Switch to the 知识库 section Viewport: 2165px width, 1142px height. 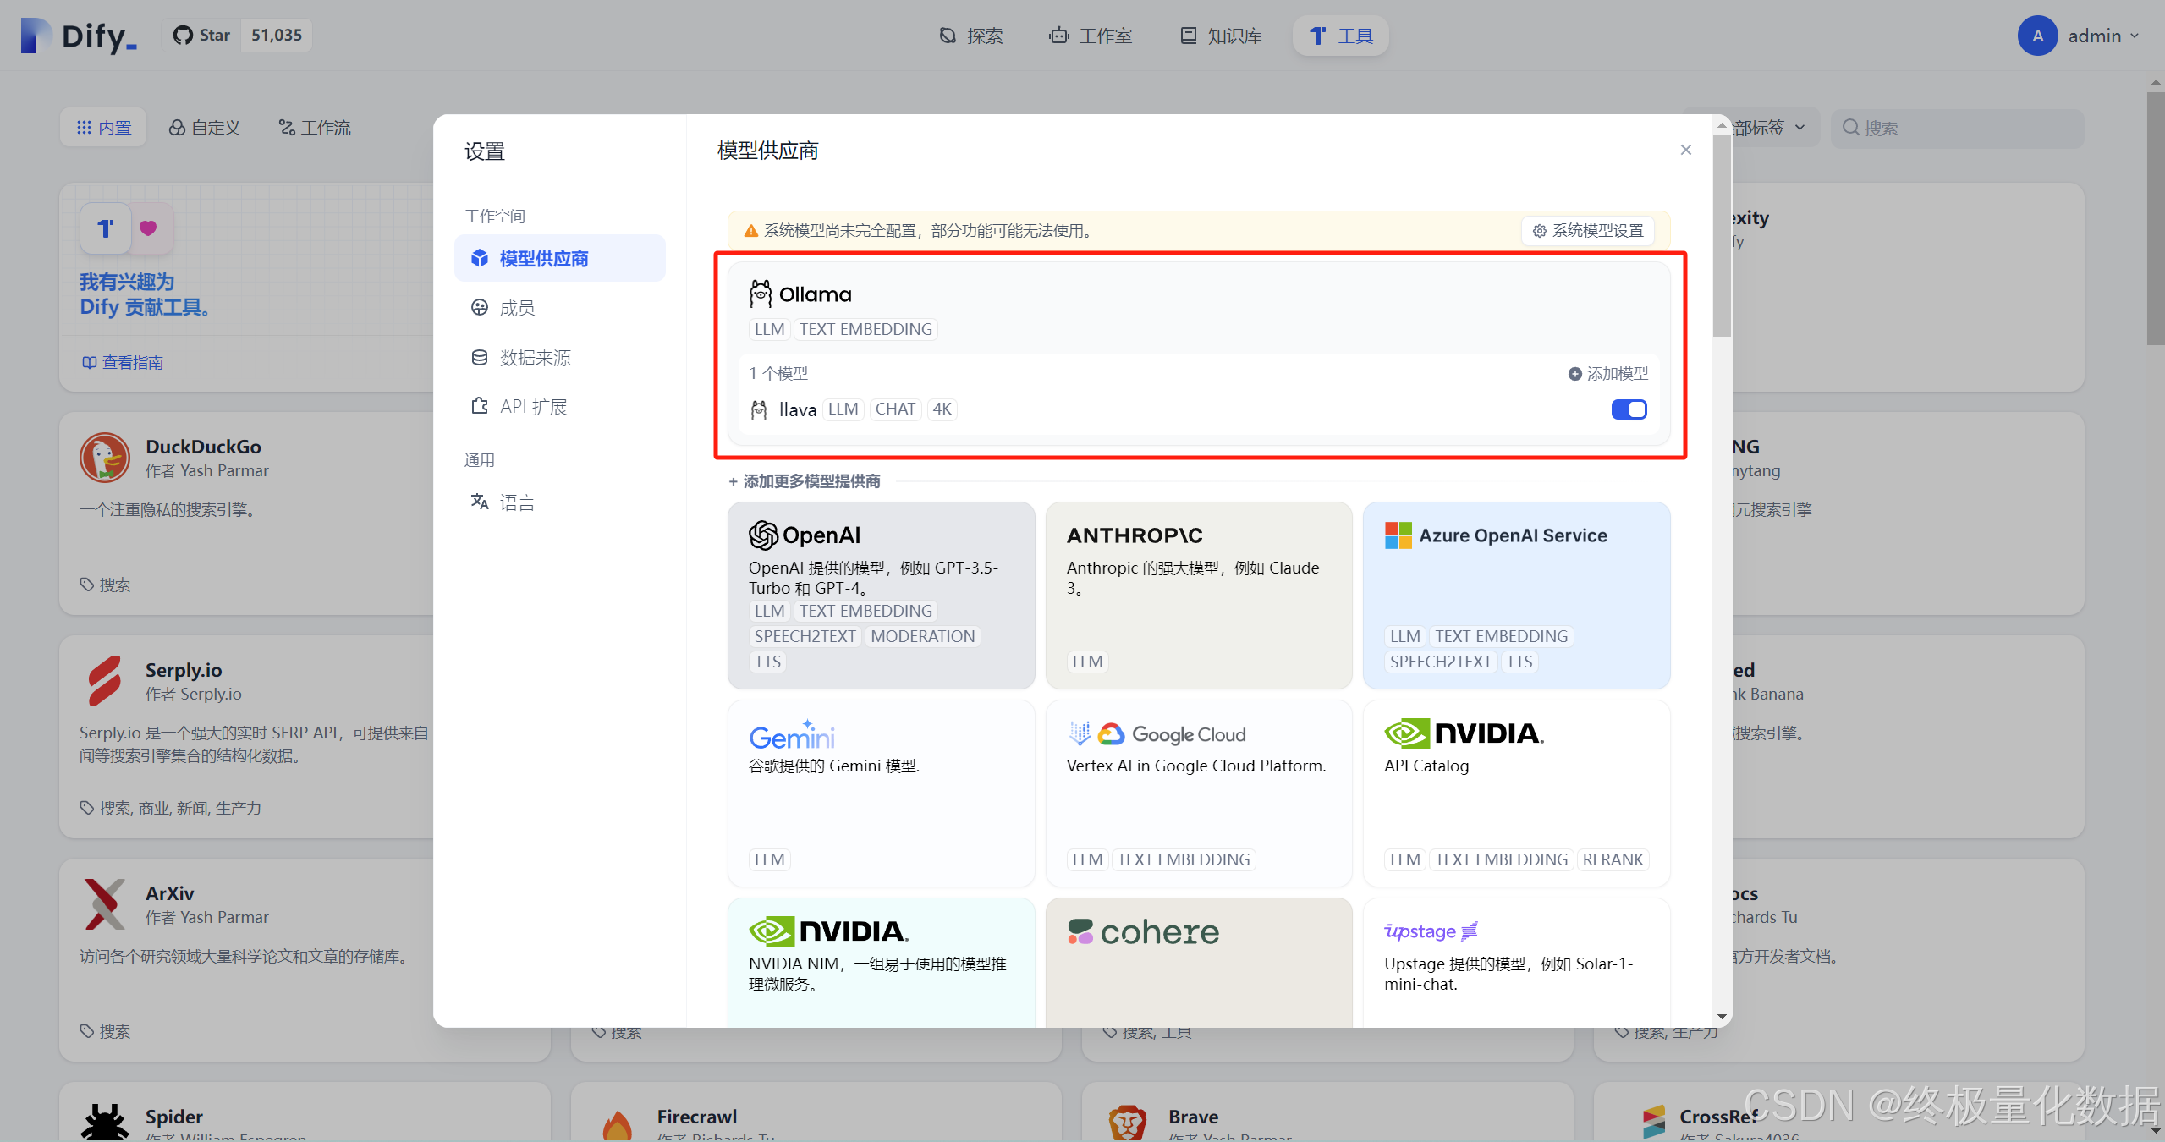point(1218,36)
